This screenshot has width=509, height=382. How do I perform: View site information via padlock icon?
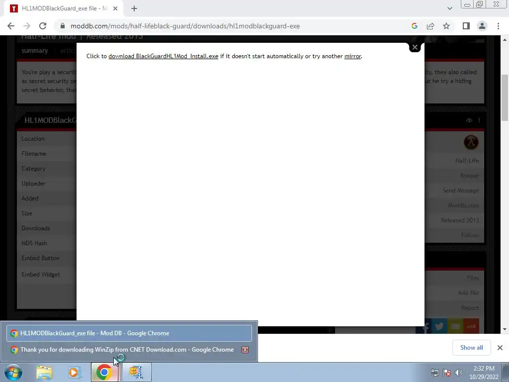[63, 26]
